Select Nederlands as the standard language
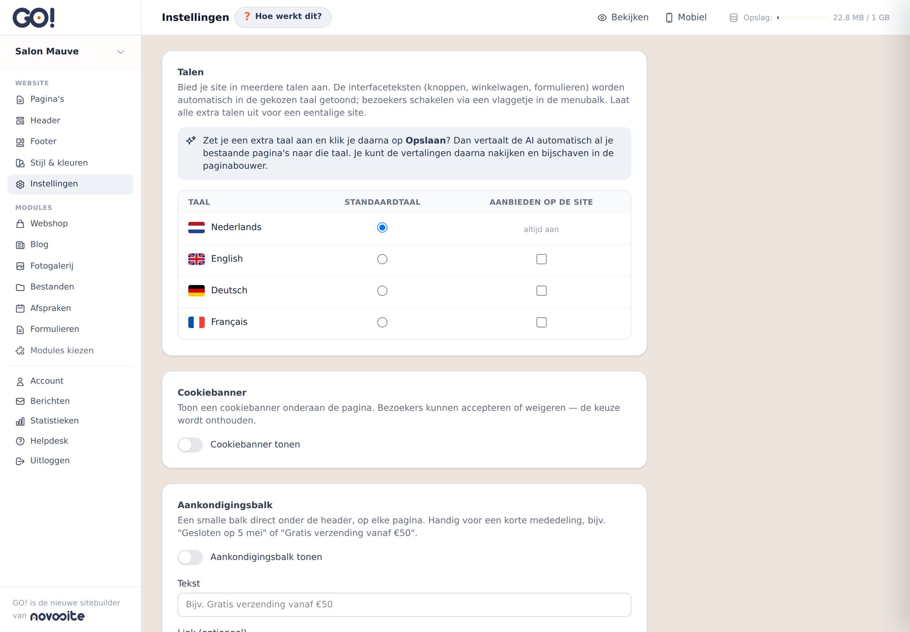Image resolution: width=910 pixels, height=632 pixels. (382, 228)
